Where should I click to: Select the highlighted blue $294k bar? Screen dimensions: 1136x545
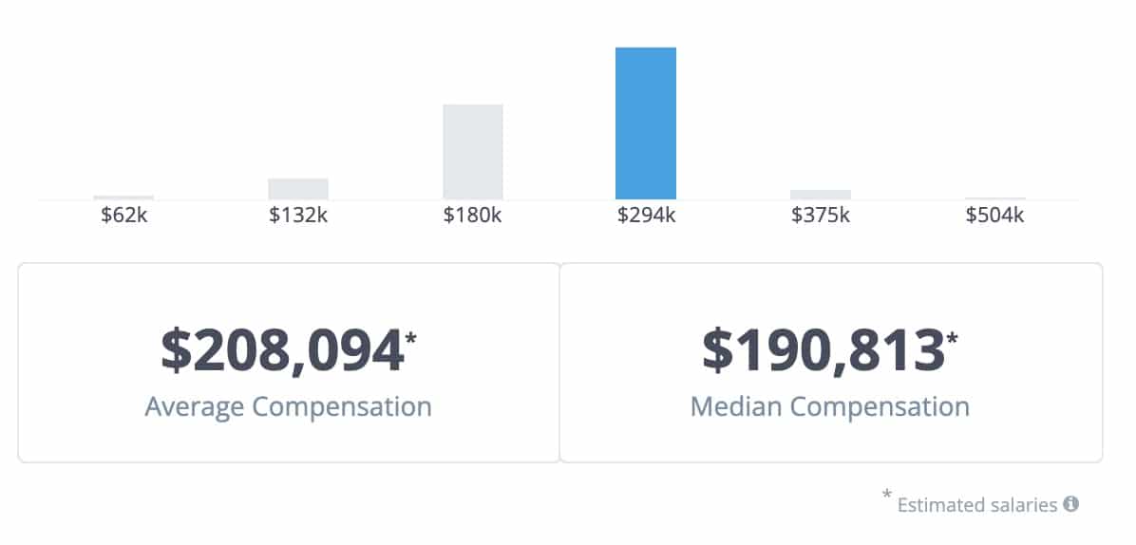(x=646, y=123)
